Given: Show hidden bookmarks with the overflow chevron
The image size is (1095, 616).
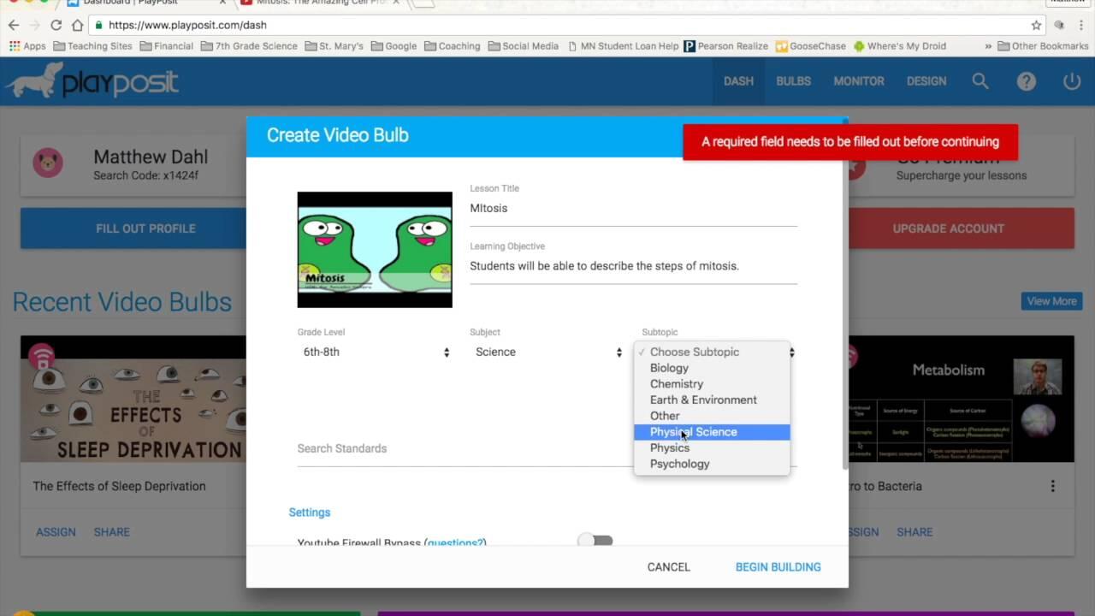Looking at the screenshot, I should pyautogui.click(x=988, y=46).
